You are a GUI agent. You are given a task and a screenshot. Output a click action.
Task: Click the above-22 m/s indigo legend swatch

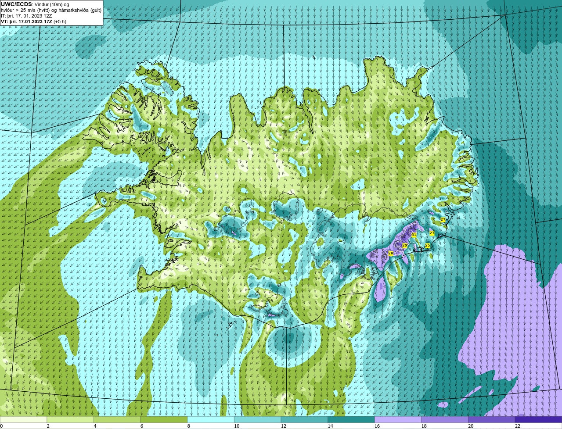tap(538, 419)
